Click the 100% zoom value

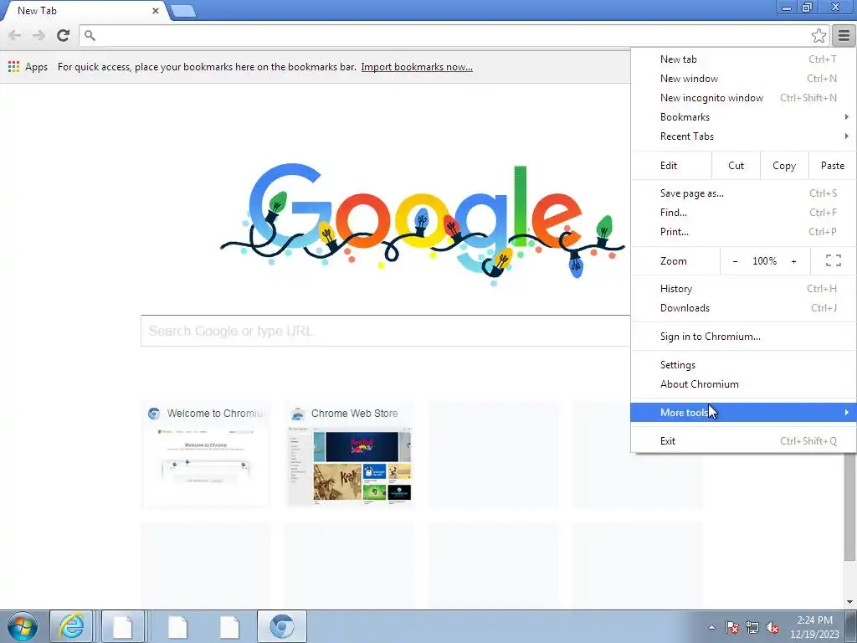[764, 261]
